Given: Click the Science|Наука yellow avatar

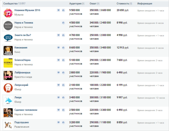Looking at the screenshot, I should 8,63.
